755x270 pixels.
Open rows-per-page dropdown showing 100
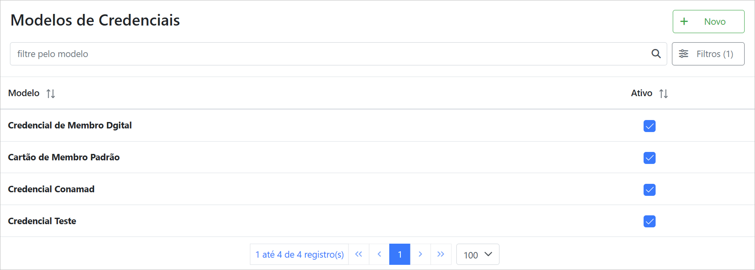click(x=478, y=254)
